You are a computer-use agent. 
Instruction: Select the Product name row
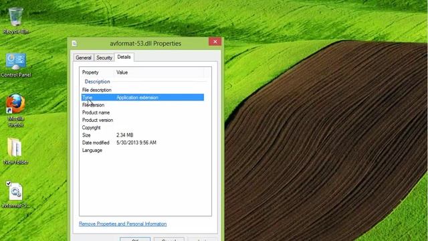[142, 112]
